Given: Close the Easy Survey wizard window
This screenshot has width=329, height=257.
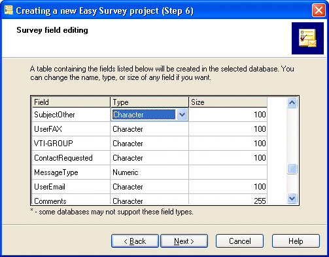Looking at the screenshot, I should (x=319, y=10).
